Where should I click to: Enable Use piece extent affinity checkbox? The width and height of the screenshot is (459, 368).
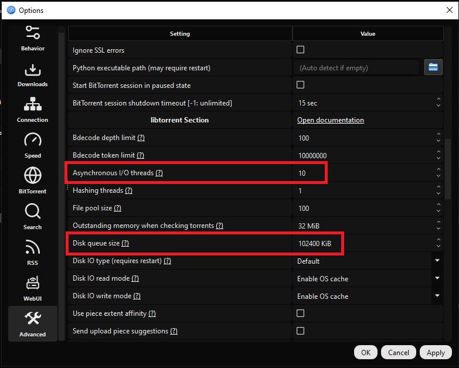point(300,314)
